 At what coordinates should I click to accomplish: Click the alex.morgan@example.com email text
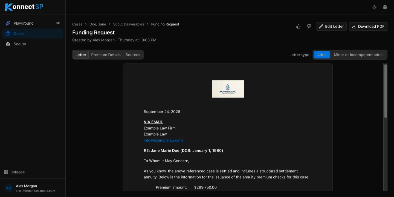36,191
